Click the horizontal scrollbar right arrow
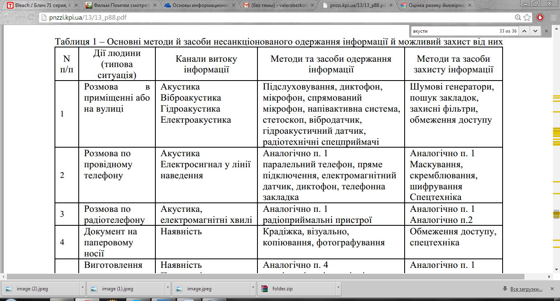Image resolution: width=560 pixels, height=301 pixels. pos(549,276)
